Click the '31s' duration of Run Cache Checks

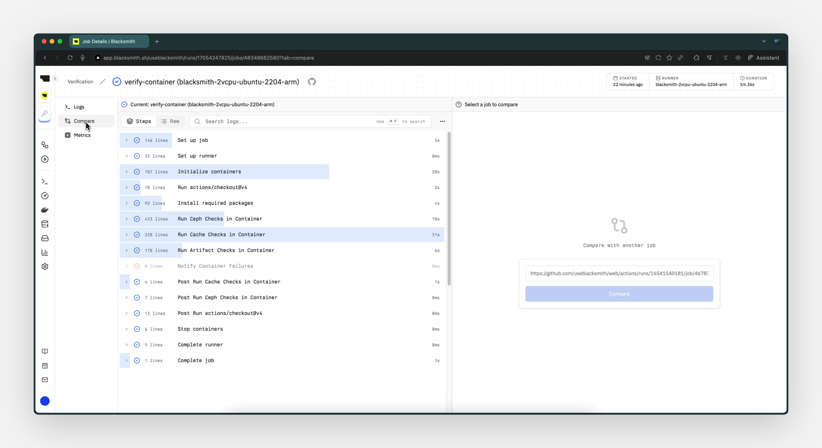tap(436, 235)
